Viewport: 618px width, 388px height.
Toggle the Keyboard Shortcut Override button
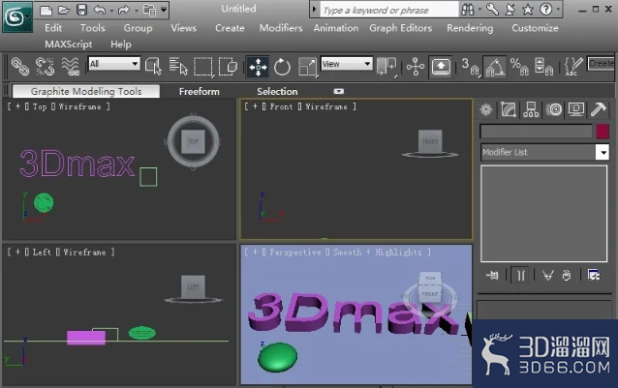[x=441, y=67]
